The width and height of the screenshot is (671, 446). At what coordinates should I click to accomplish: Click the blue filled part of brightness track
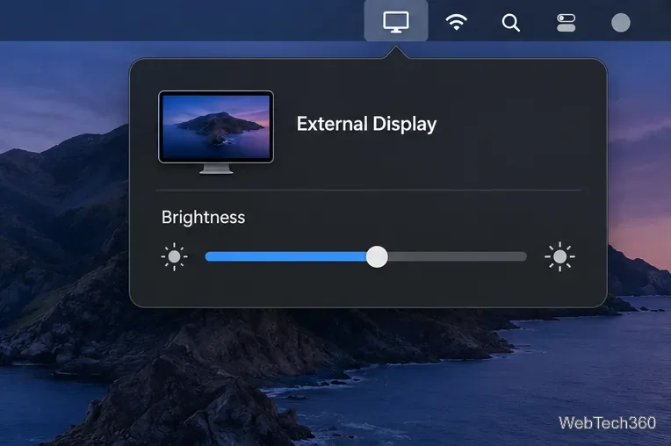point(285,256)
